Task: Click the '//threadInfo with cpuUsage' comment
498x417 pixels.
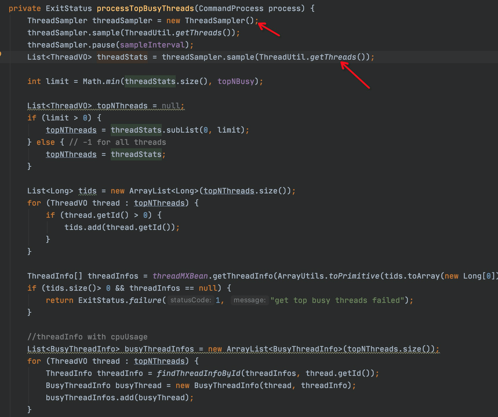Action: (87, 337)
